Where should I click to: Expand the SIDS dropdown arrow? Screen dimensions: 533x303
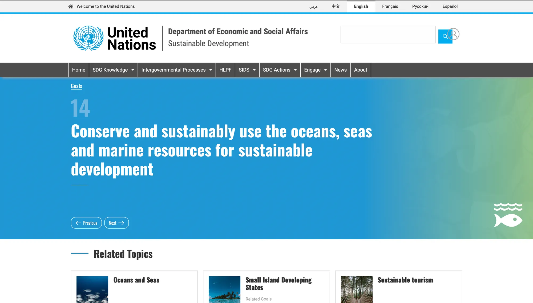pyautogui.click(x=254, y=70)
